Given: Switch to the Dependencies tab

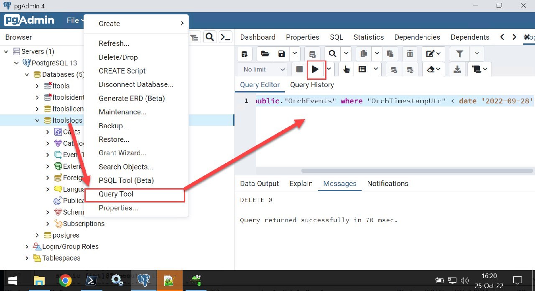Looking at the screenshot, I should tap(417, 37).
